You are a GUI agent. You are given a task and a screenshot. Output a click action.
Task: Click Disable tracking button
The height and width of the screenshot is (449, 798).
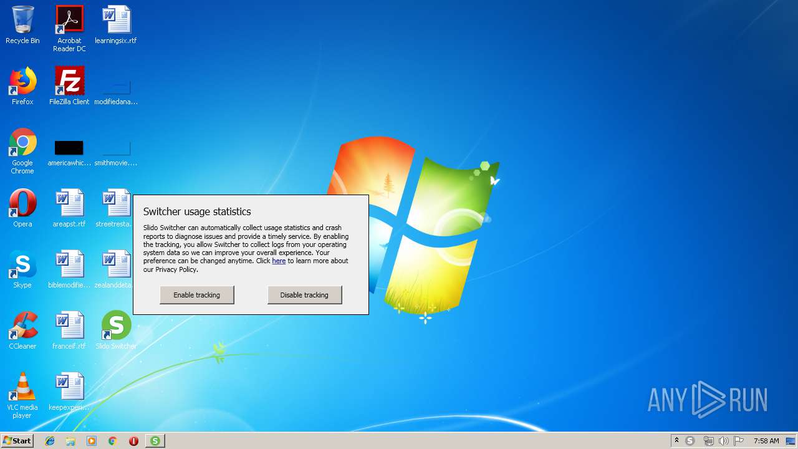304,295
